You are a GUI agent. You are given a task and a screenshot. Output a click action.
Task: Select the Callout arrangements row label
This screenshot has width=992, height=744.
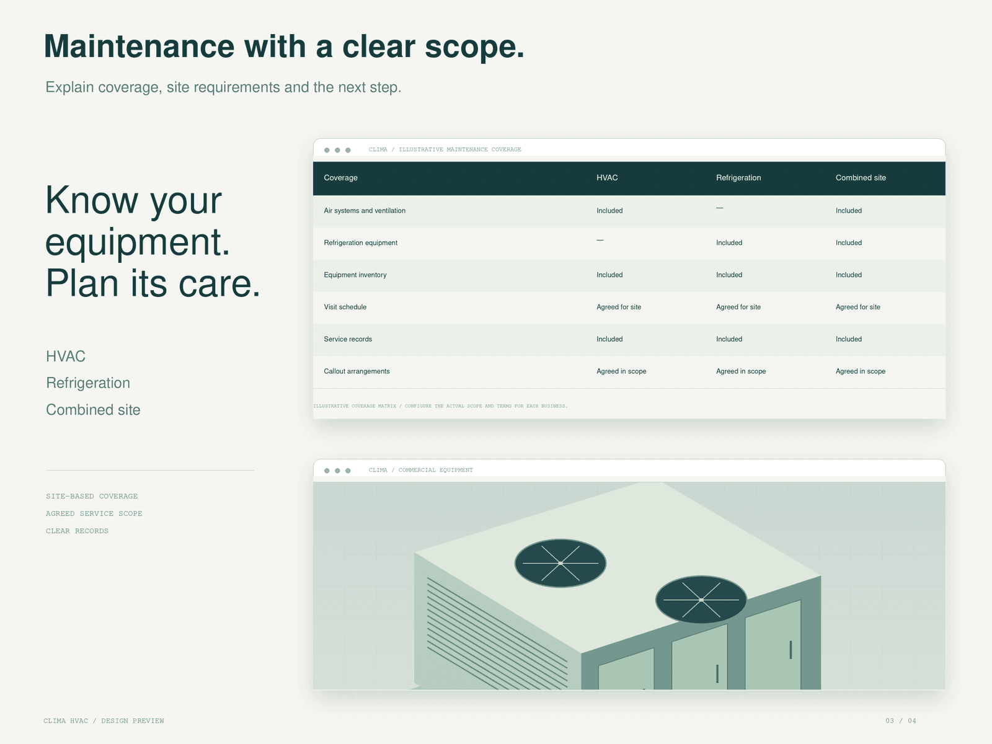[x=356, y=371]
